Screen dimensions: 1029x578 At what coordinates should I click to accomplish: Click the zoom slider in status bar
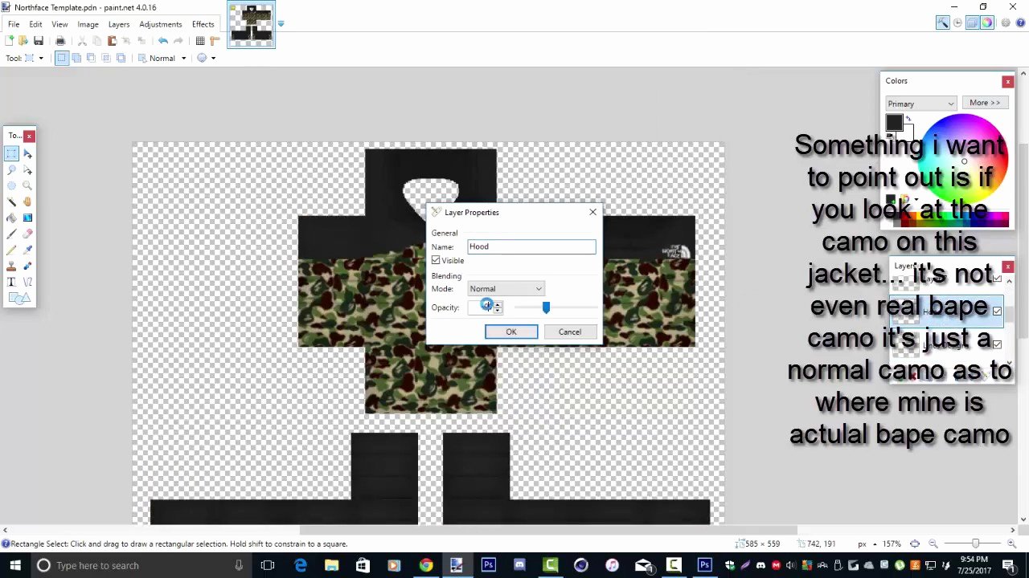click(975, 543)
